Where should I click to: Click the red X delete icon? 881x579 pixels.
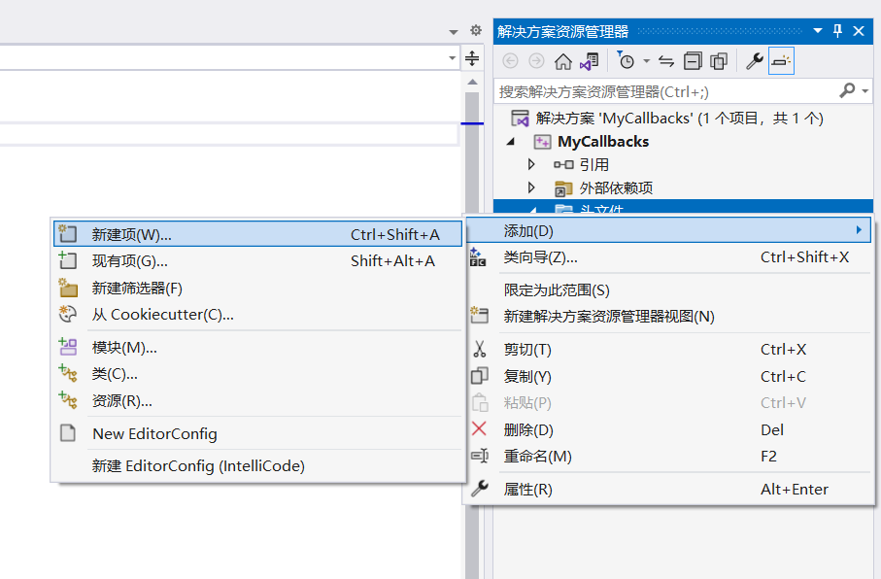479,429
